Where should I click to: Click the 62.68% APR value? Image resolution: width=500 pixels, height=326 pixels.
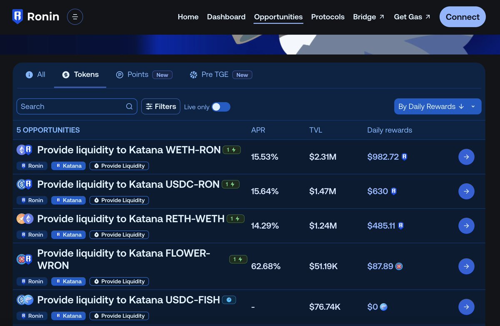pyautogui.click(x=266, y=266)
